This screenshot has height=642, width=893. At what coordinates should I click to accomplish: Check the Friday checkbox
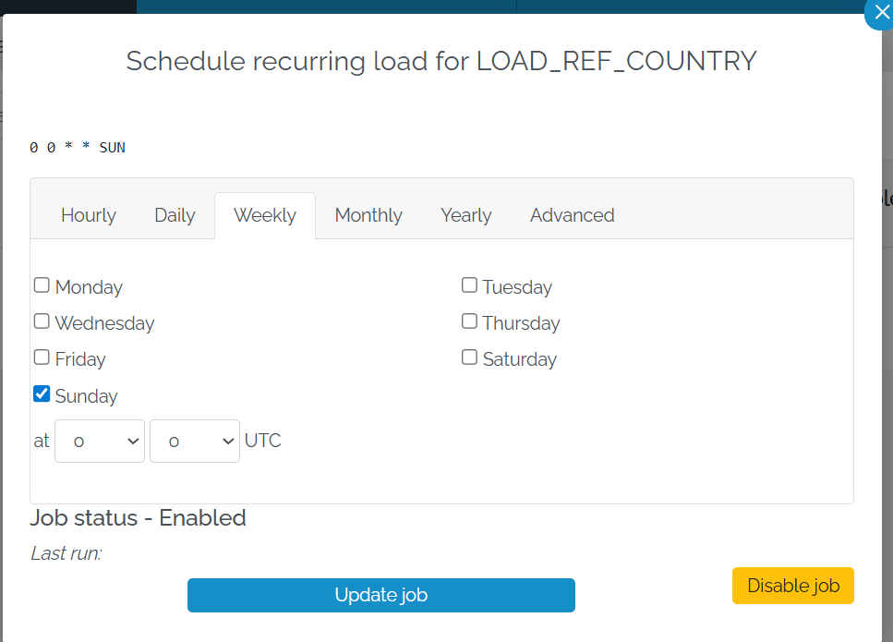point(42,357)
